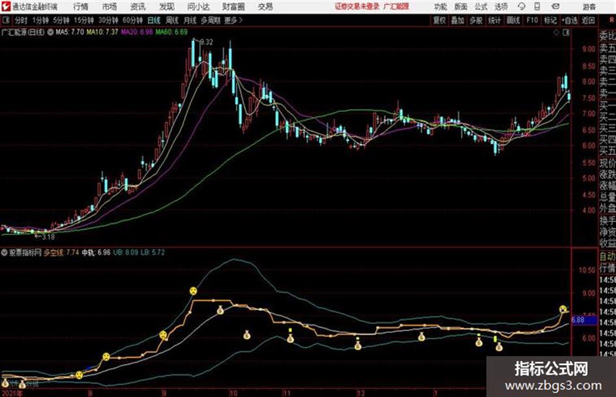The height and width of the screenshot is (397, 616).
Task: Click the 自动 label in the right panel
Action: pos(608,256)
